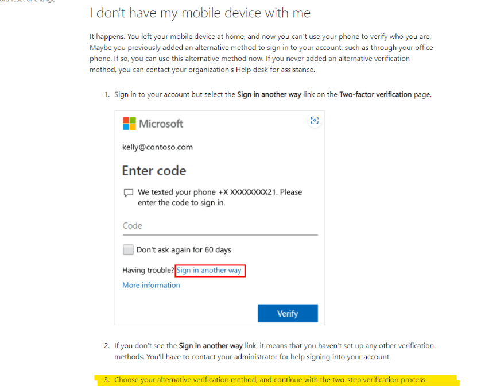Click bold 'Two-factor verification' text in step 1

[375, 95]
